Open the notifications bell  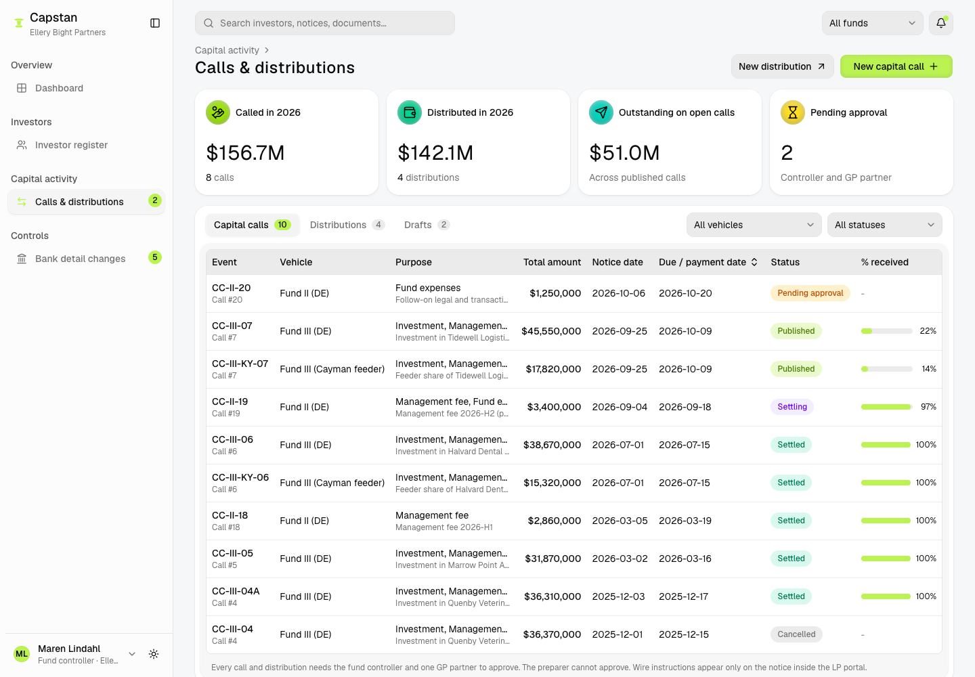(941, 23)
